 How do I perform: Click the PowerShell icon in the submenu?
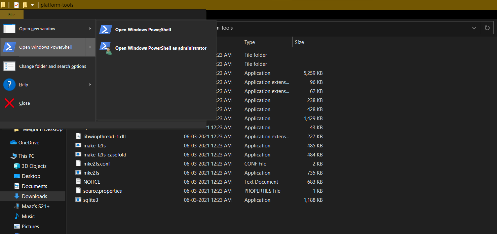[x=106, y=30]
